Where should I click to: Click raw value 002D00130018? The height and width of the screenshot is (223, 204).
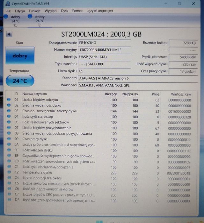click(x=178, y=173)
